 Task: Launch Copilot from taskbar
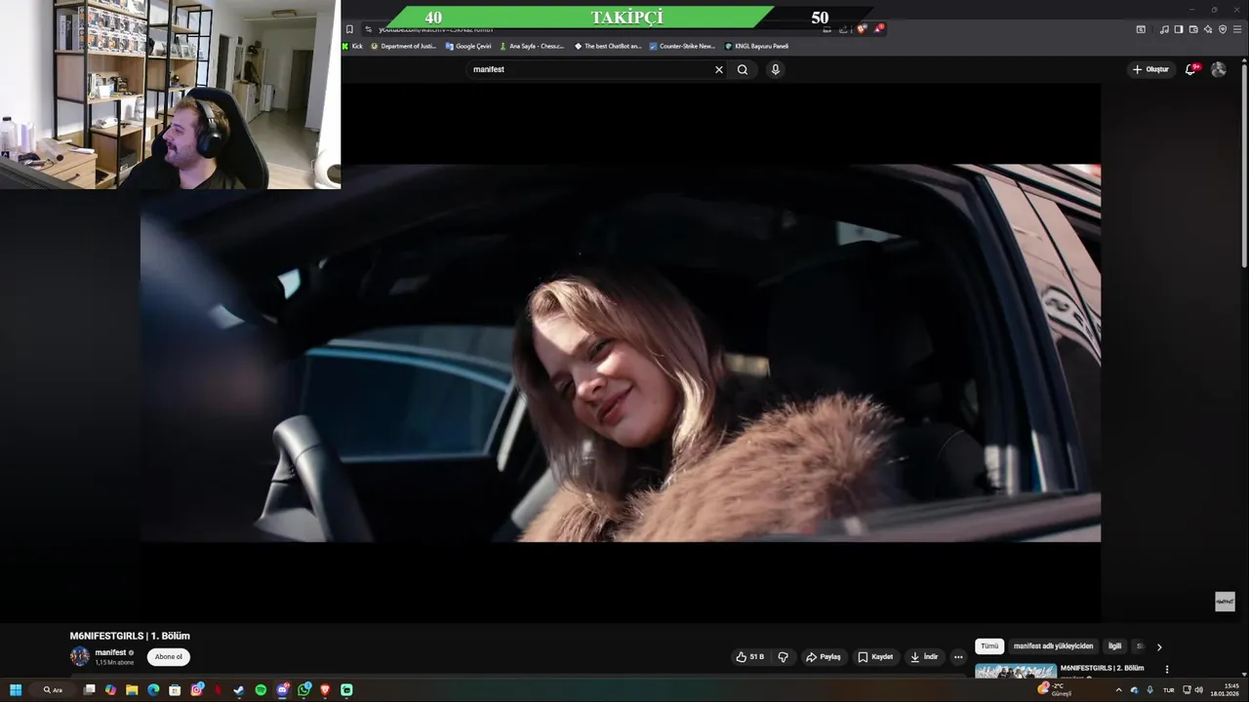[110, 690]
